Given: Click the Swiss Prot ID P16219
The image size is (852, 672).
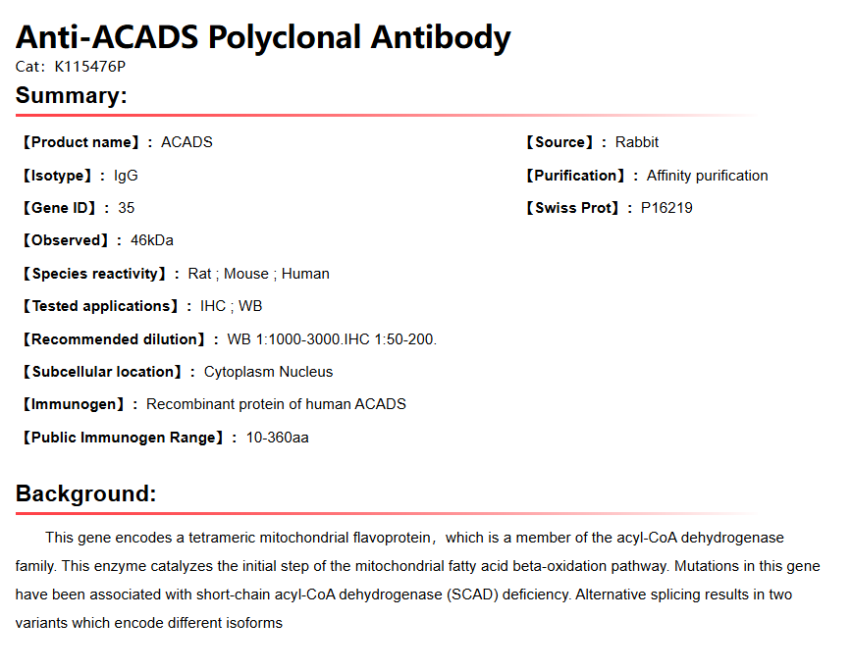Looking at the screenshot, I should pos(666,208).
